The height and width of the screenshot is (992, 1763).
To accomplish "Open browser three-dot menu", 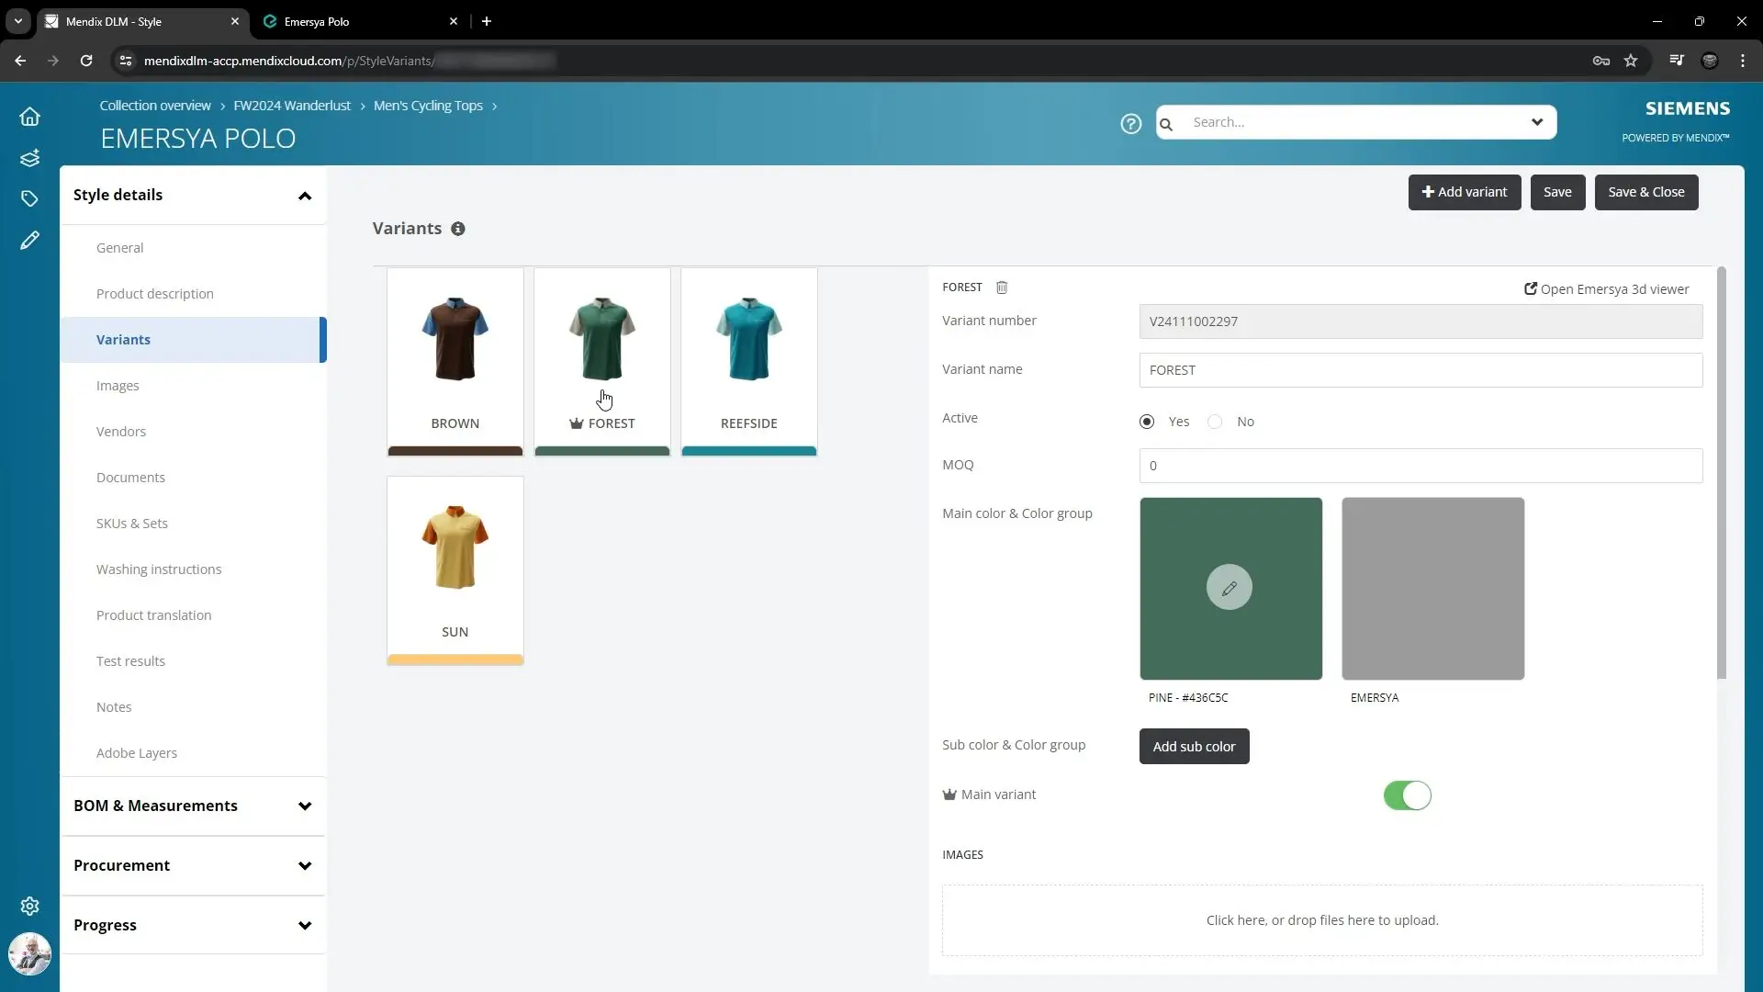I will [1743, 61].
